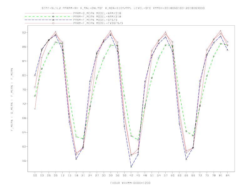This screenshot has height=191, width=248.
Task: Click y-axis tick value 64
Action: [24, 132]
